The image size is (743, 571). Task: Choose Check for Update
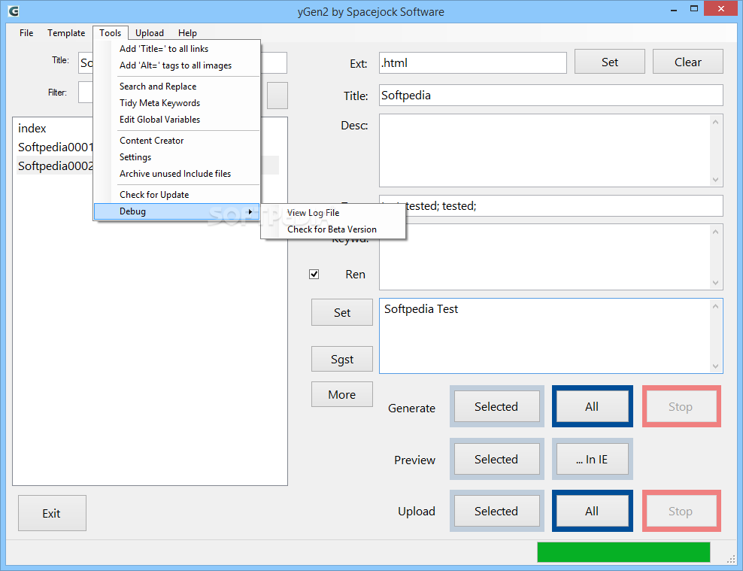177,195
